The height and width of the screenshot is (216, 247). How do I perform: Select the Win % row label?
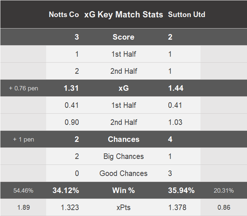pos(123,190)
